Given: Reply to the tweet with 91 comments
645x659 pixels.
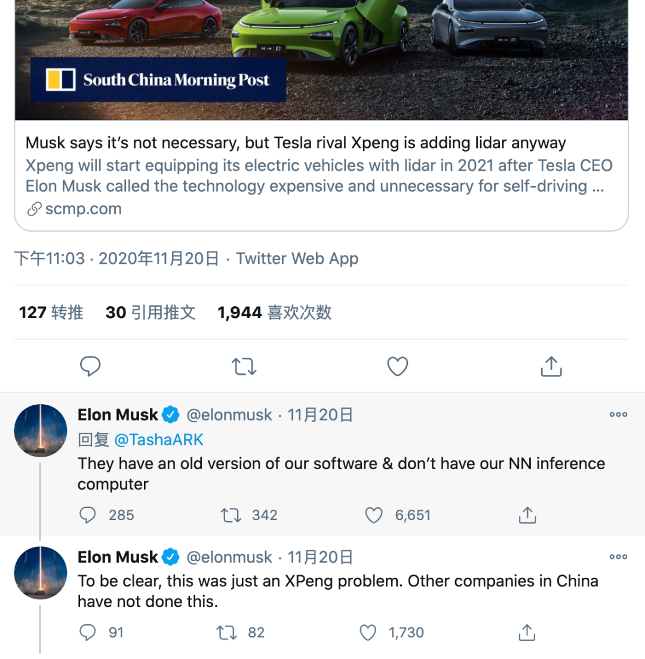Looking at the screenshot, I should 88,633.
